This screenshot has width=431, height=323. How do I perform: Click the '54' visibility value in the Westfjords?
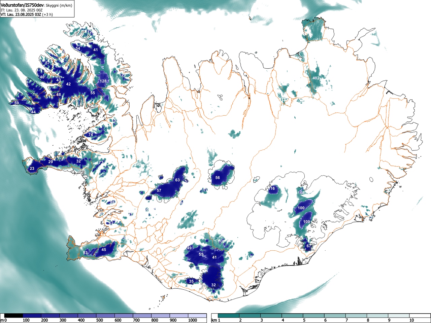click(78, 49)
